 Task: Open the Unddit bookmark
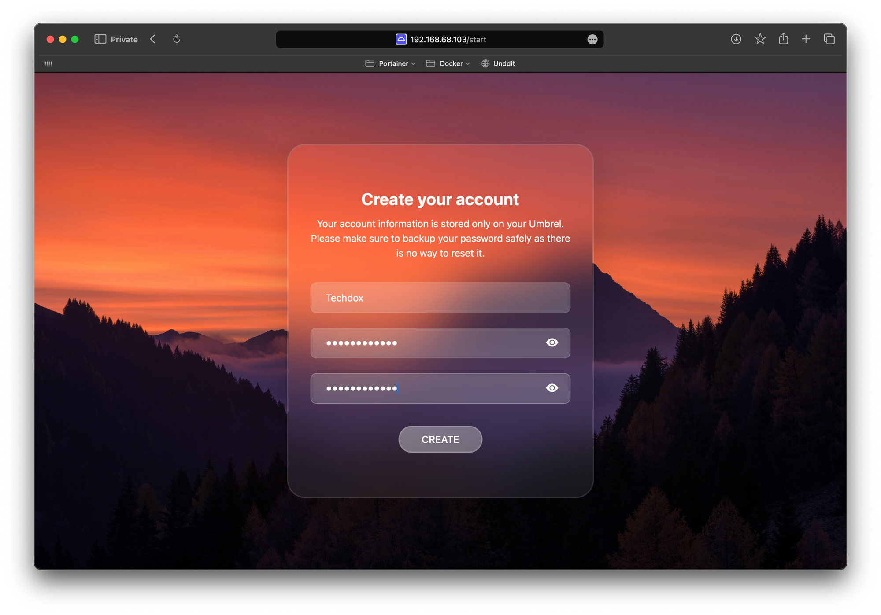point(498,63)
